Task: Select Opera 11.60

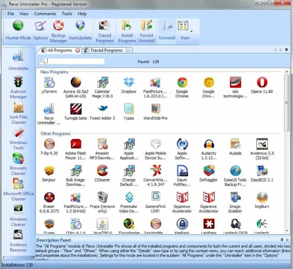Action: point(262,85)
